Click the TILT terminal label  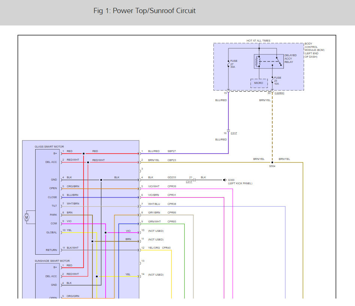click(54, 206)
